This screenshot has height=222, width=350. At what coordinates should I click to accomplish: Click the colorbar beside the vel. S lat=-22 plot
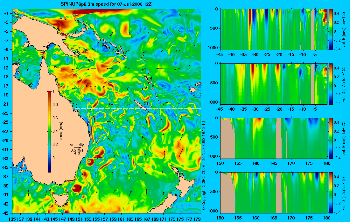331,193
